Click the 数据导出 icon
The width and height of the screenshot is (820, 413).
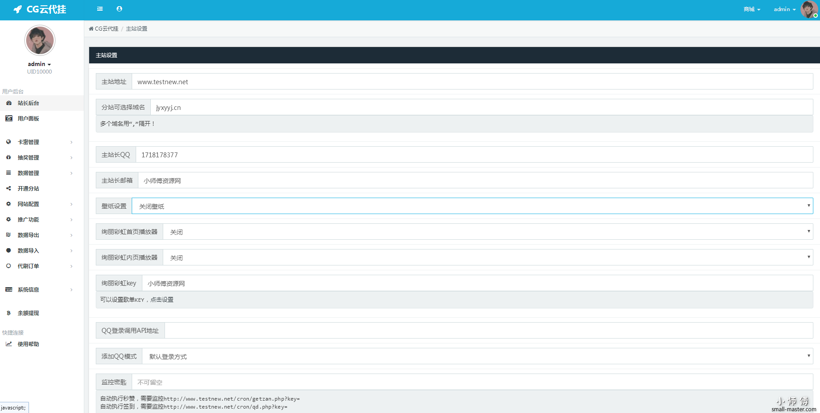tap(8, 235)
